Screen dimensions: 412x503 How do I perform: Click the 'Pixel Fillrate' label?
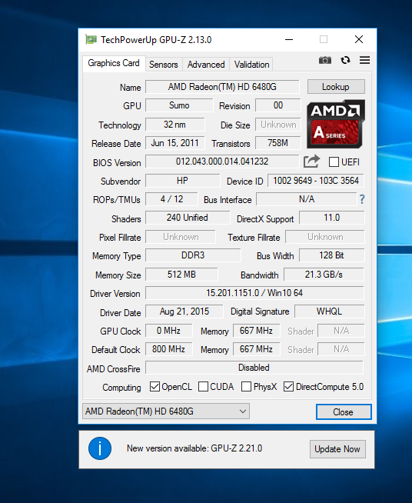[120, 238]
